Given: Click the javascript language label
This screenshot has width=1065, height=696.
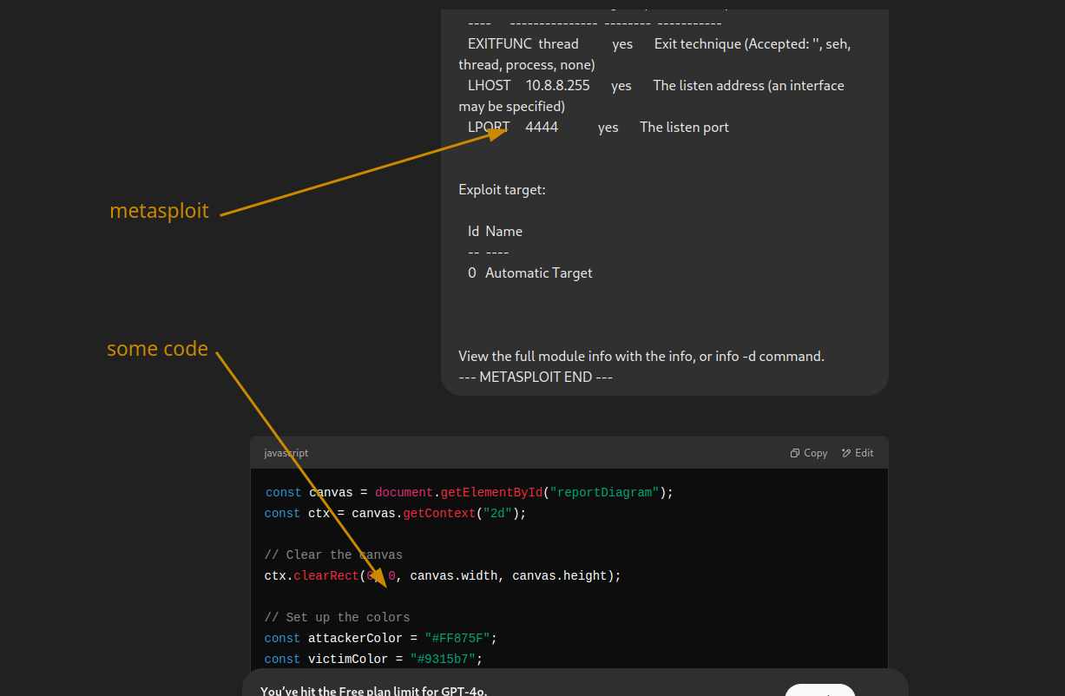Looking at the screenshot, I should click(286, 453).
